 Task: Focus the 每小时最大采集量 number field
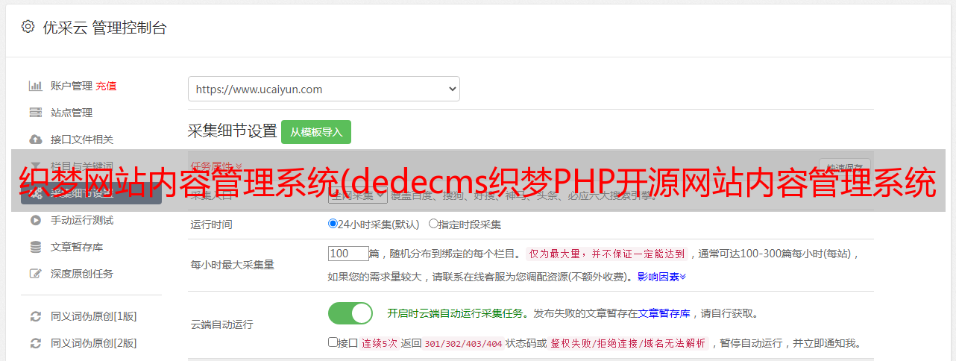(x=348, y=254)
